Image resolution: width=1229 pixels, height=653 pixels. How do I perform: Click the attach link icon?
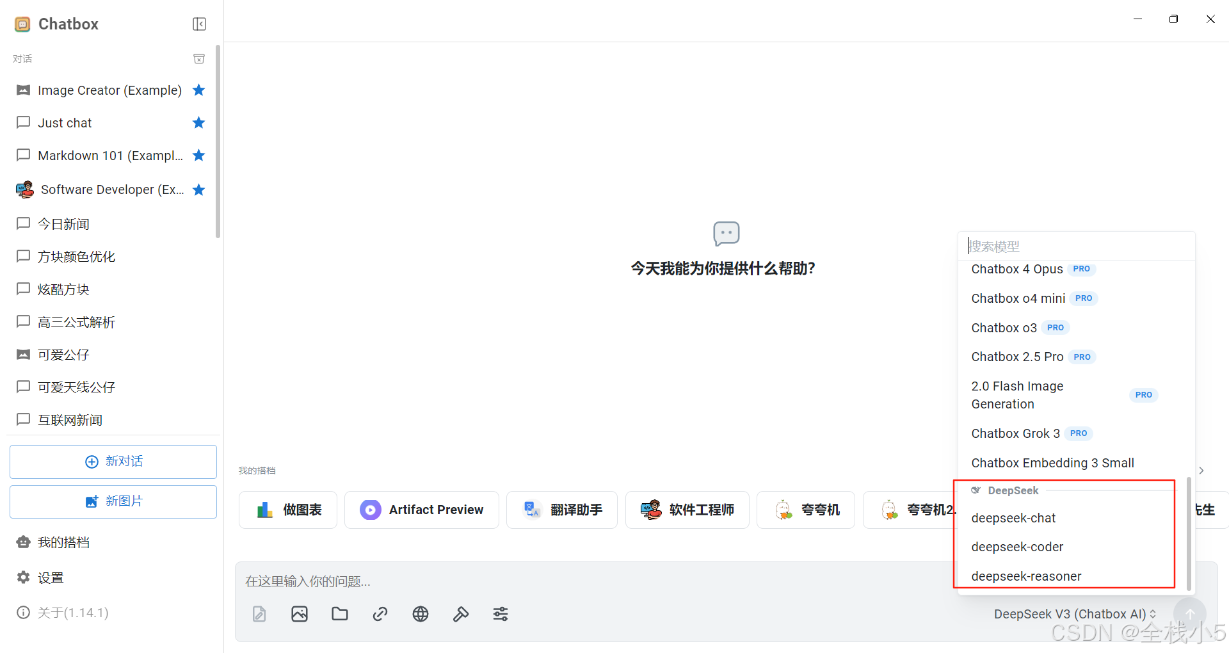[x=380, y=614]
